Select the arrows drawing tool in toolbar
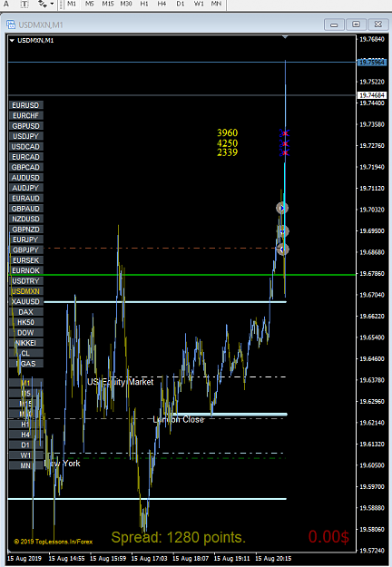 [x=43, y=4]
